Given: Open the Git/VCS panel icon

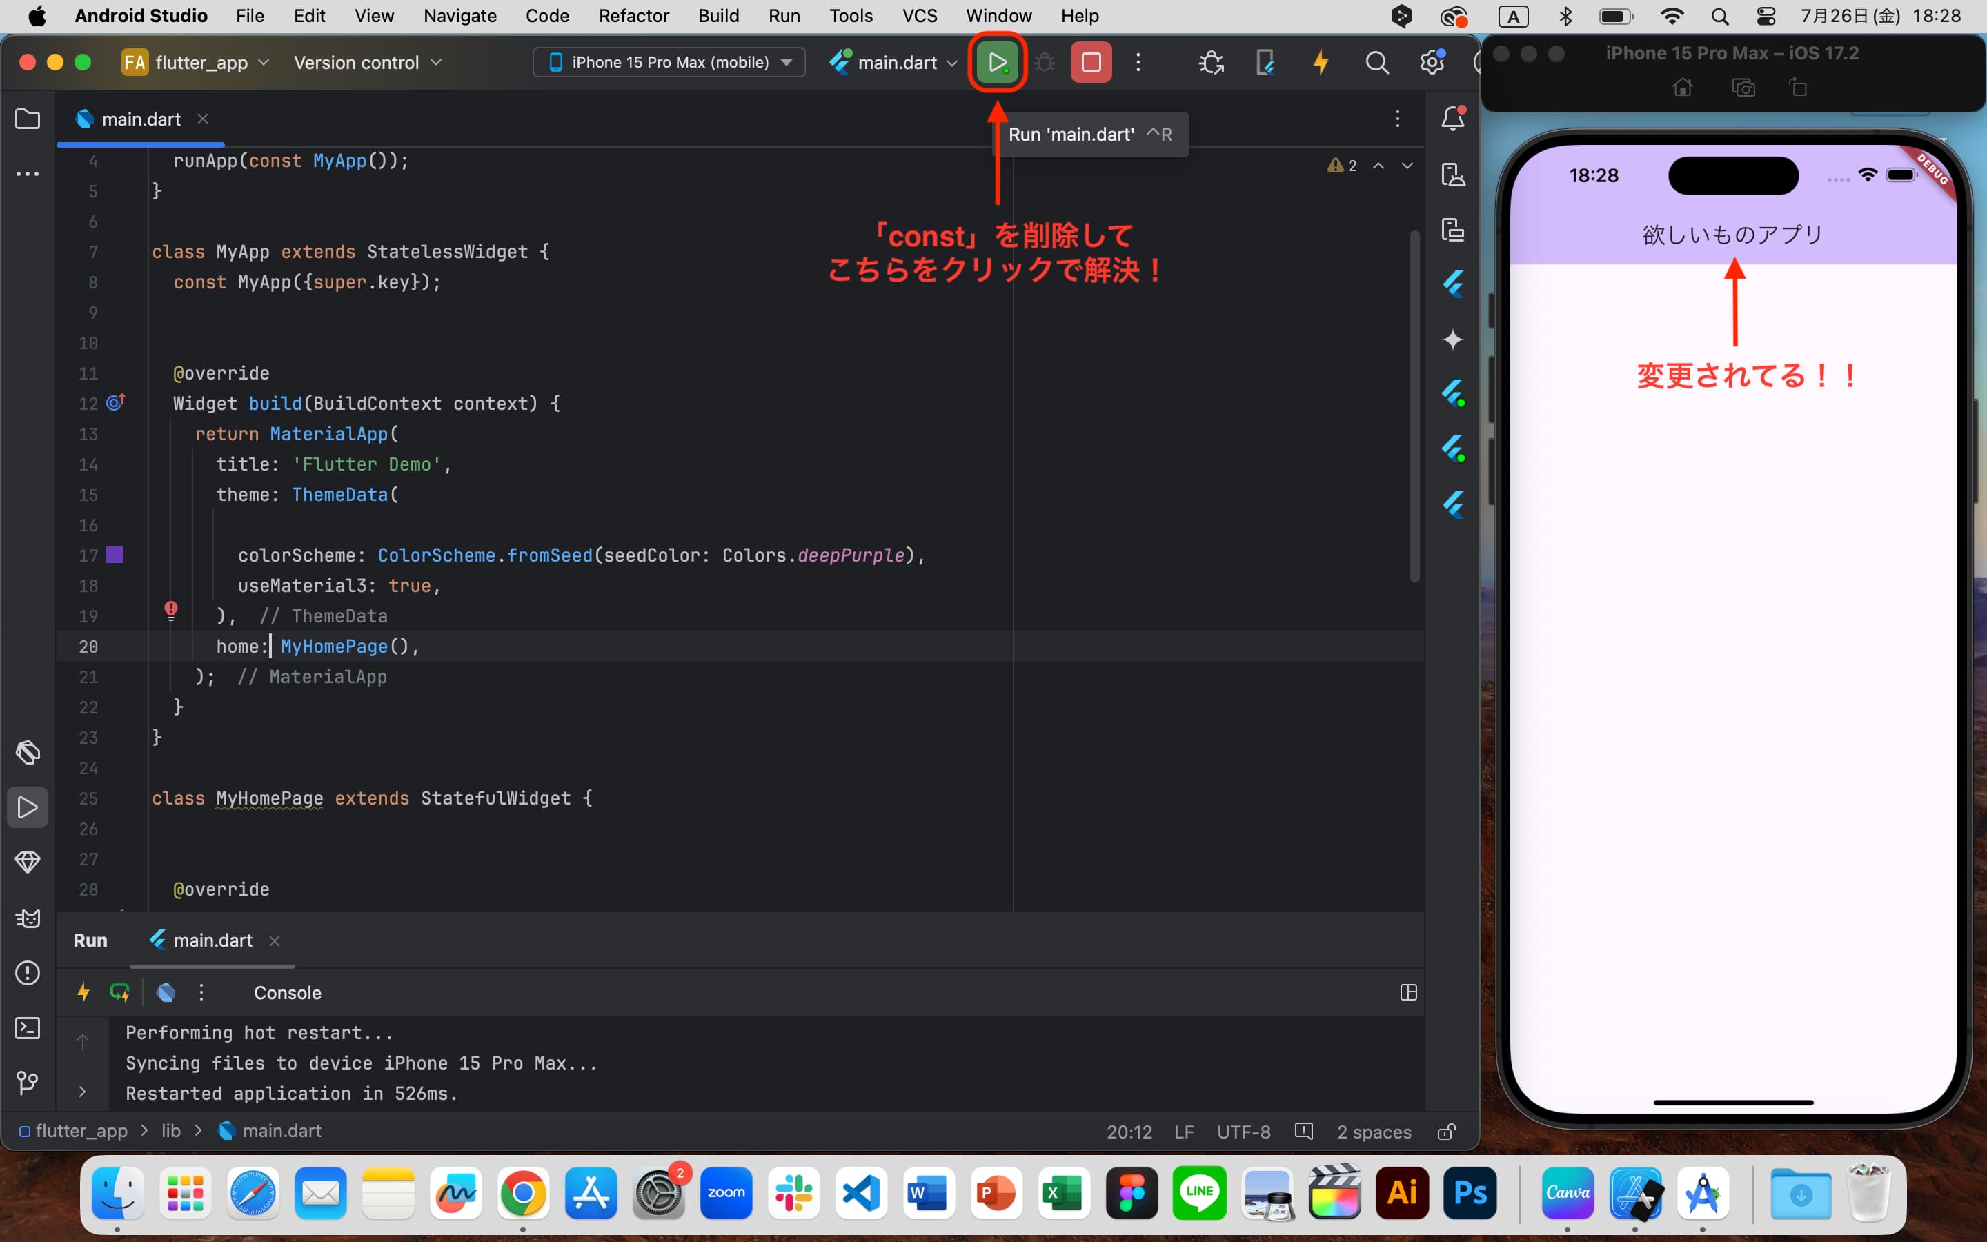Looking at the screenshot, I should (27, 1083).
